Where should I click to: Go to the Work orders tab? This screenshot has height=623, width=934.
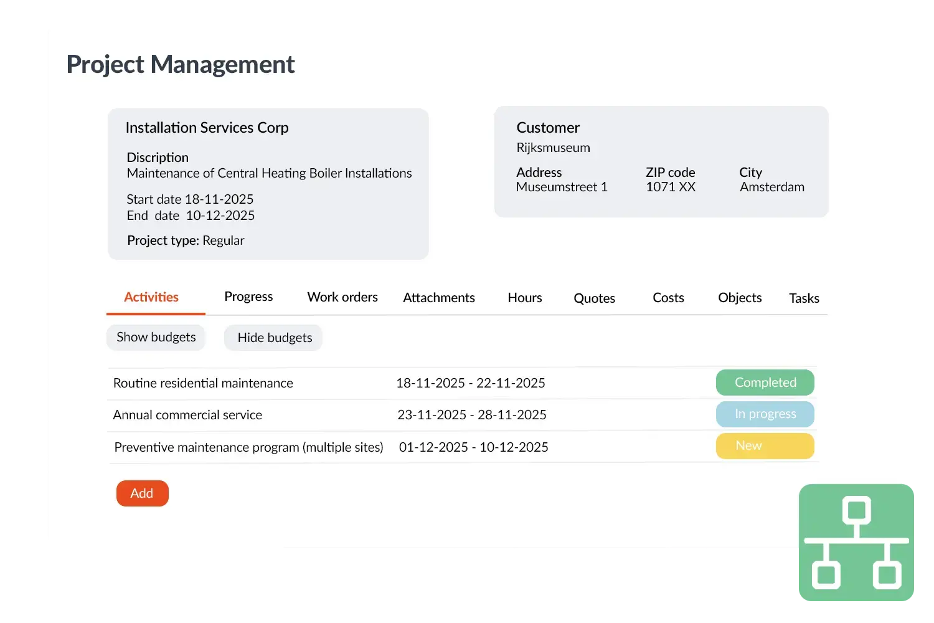[x=342, y=297]
